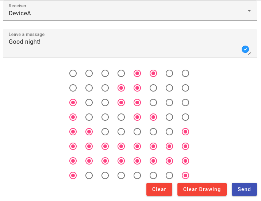Viewport: 261px width, 201px height.
Task: Click the red Clear button
Action: click(x=159, y=189)
